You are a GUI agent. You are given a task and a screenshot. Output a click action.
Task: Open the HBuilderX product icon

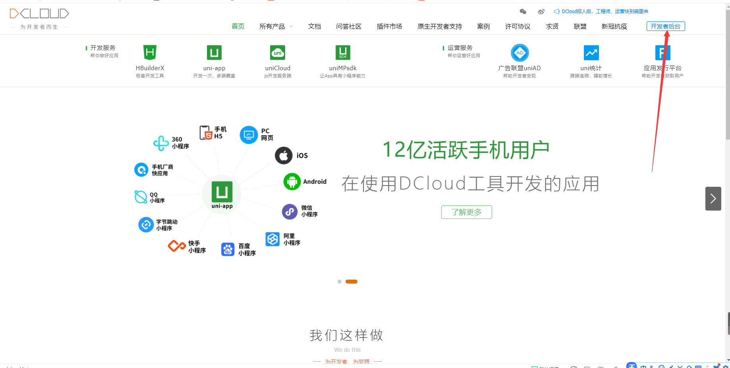(x=150, y=52)
